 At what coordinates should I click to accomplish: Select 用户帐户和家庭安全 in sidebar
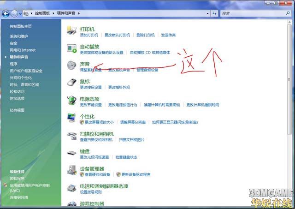point(26,71)
